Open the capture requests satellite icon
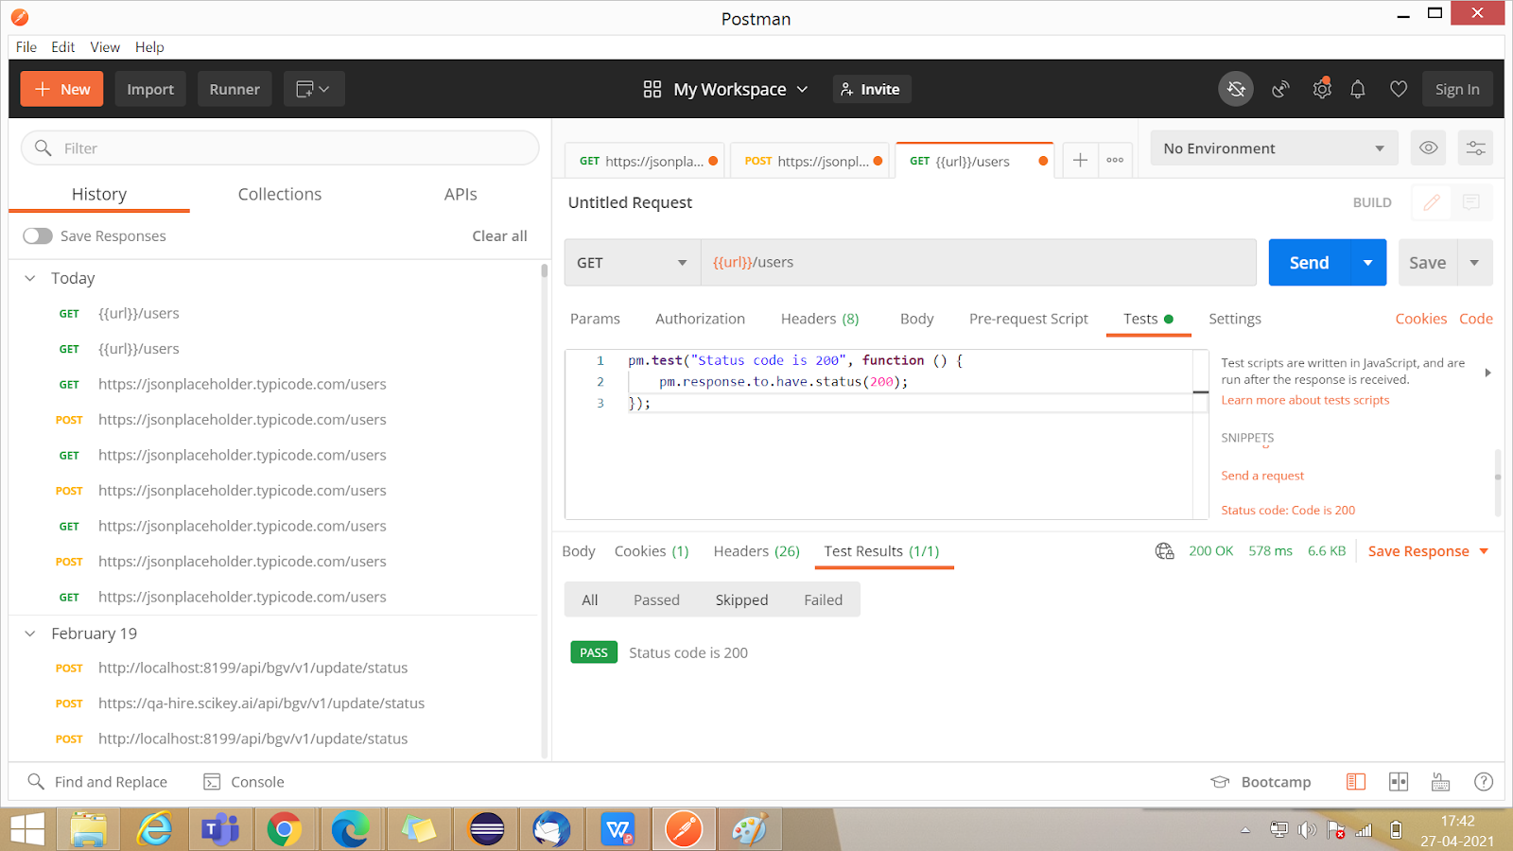The width and height of the screenshot is (1513, 851). pyautogui.click(x=1280, y=89)
